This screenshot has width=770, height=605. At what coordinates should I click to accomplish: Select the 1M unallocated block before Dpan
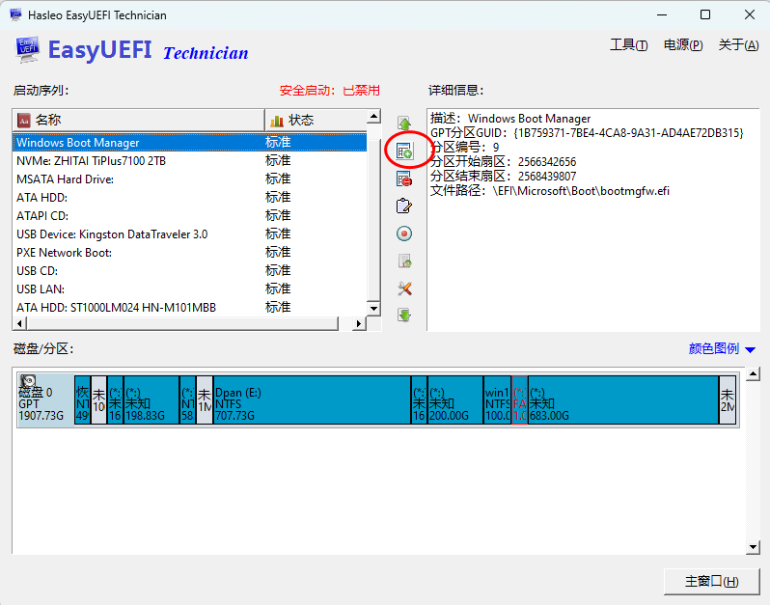tap(205, 399)
